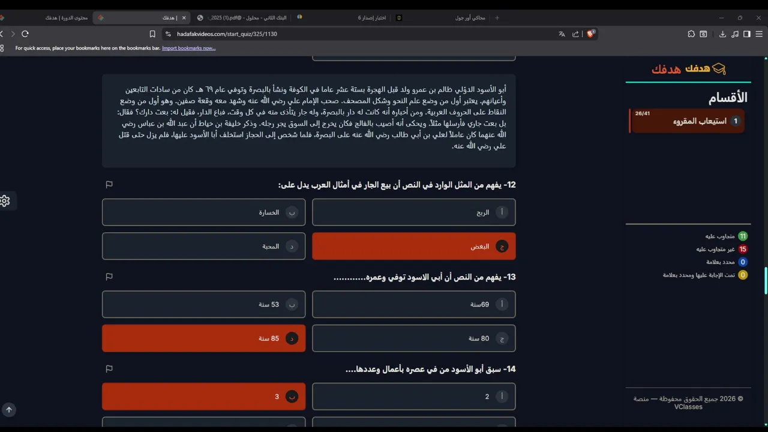Click the browser forward arrow
The height and width of the screenshot is (432, 768).
12,34
